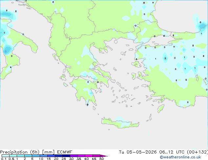Click the "[mm]" unit label
208x160 pixels.
48,152
